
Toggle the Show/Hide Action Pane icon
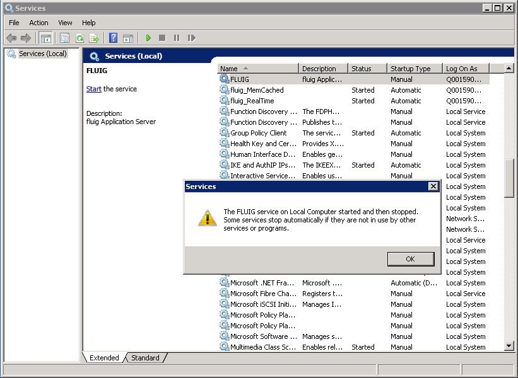click(x=128, y=38)
